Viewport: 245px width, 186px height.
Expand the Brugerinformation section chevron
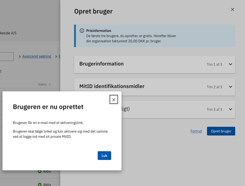[x=230, y=64]
